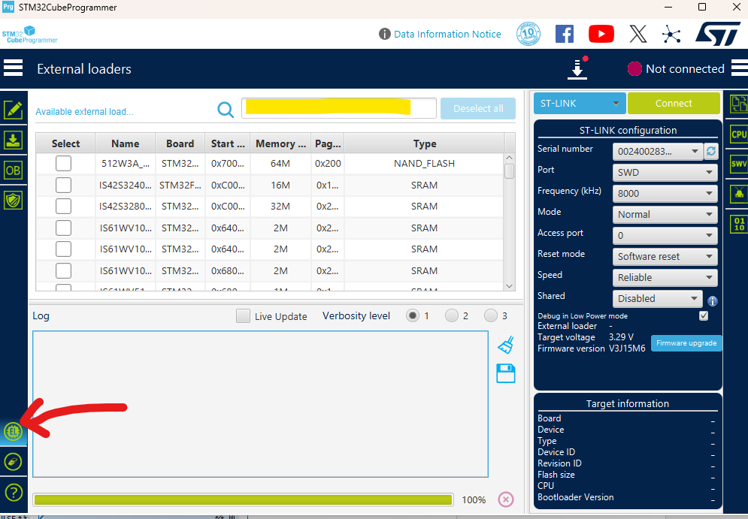Viewport: 748px width, 519px height.
Task: Open SWV panel icon on right sidebar
Action: [738, 164]
